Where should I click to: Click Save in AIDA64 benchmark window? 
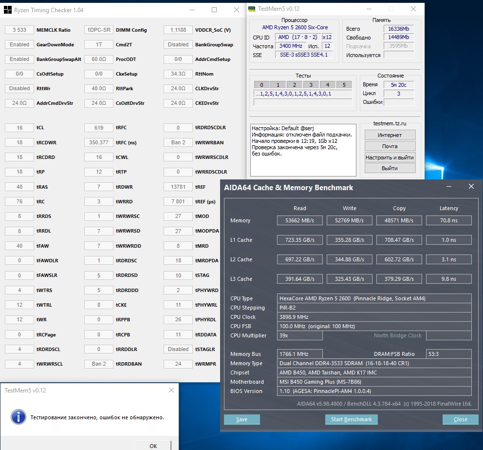[x=242, y=419]
